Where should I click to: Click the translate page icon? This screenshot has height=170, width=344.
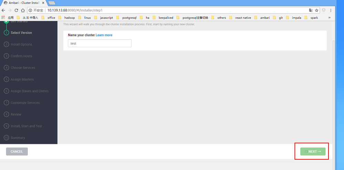pos(311,10)
